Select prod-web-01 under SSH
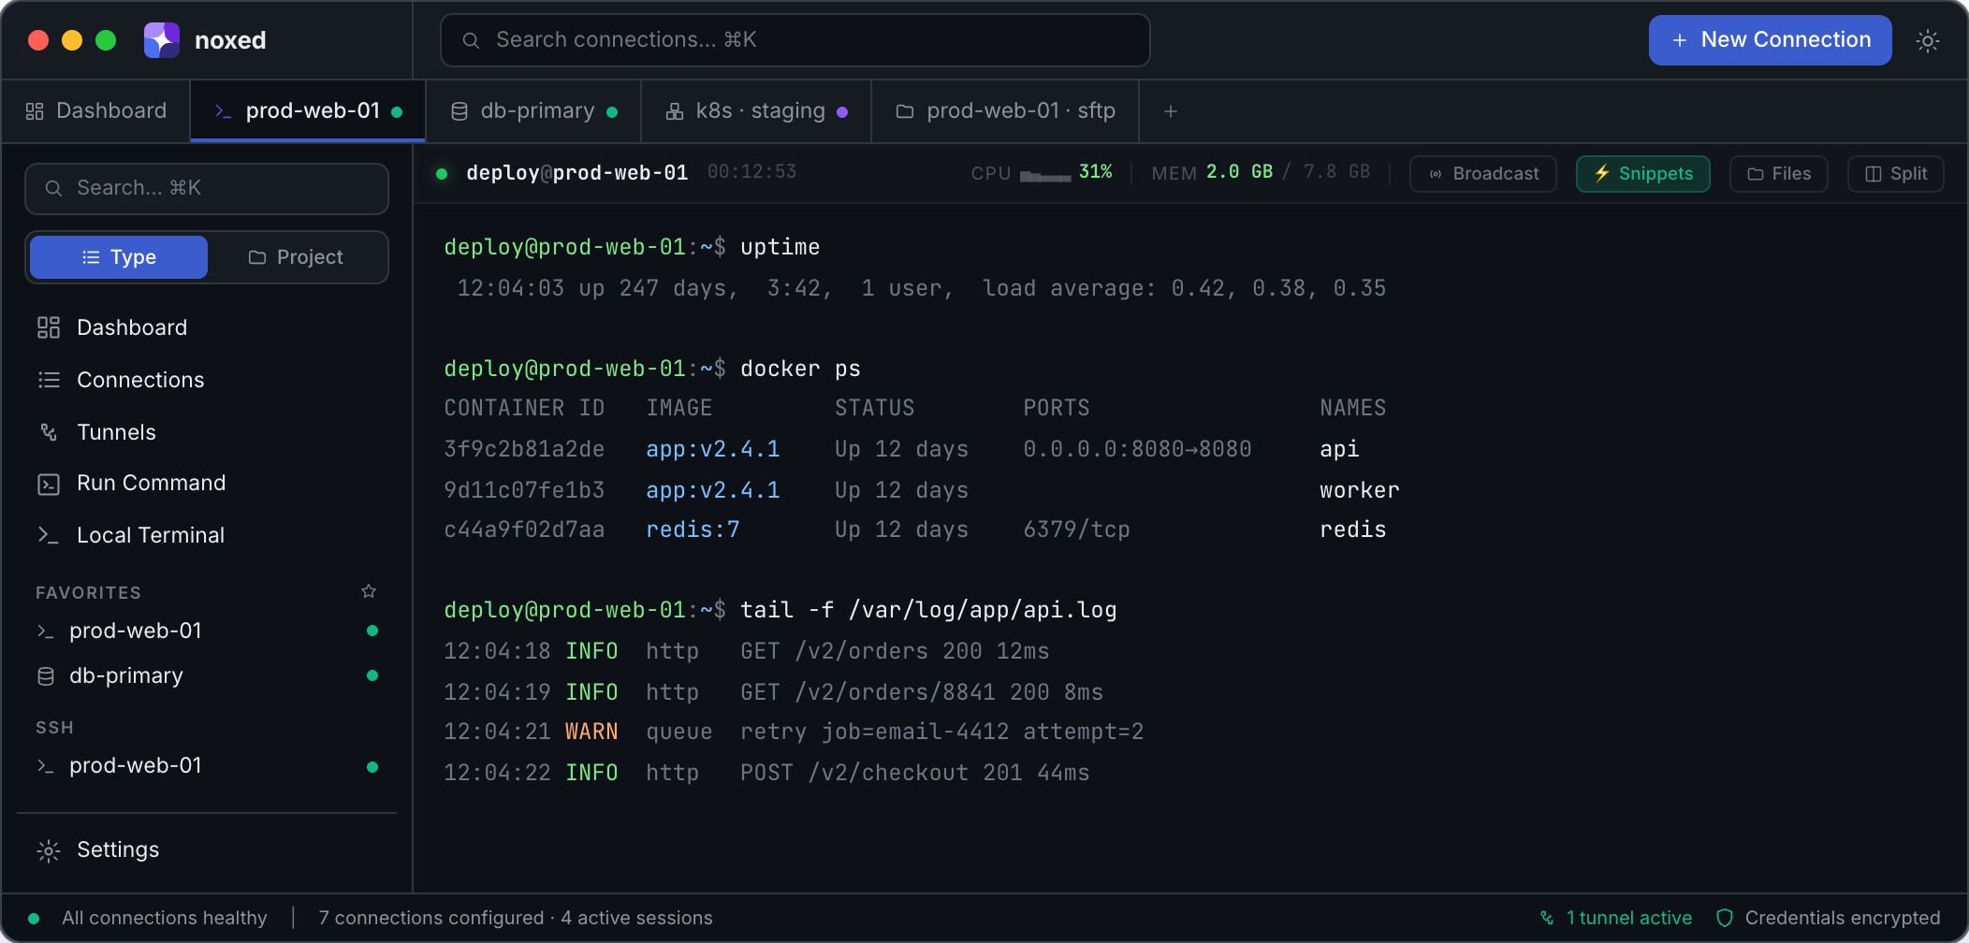Image resolution: width=1969 pixels, height=943 pixels. coord(207,765)
